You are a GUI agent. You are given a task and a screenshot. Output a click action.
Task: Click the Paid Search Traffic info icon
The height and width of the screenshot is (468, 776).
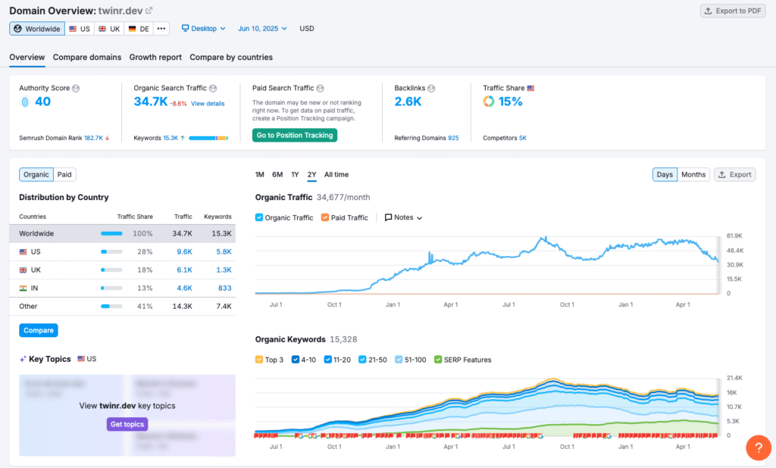click(x=321, y=88)
